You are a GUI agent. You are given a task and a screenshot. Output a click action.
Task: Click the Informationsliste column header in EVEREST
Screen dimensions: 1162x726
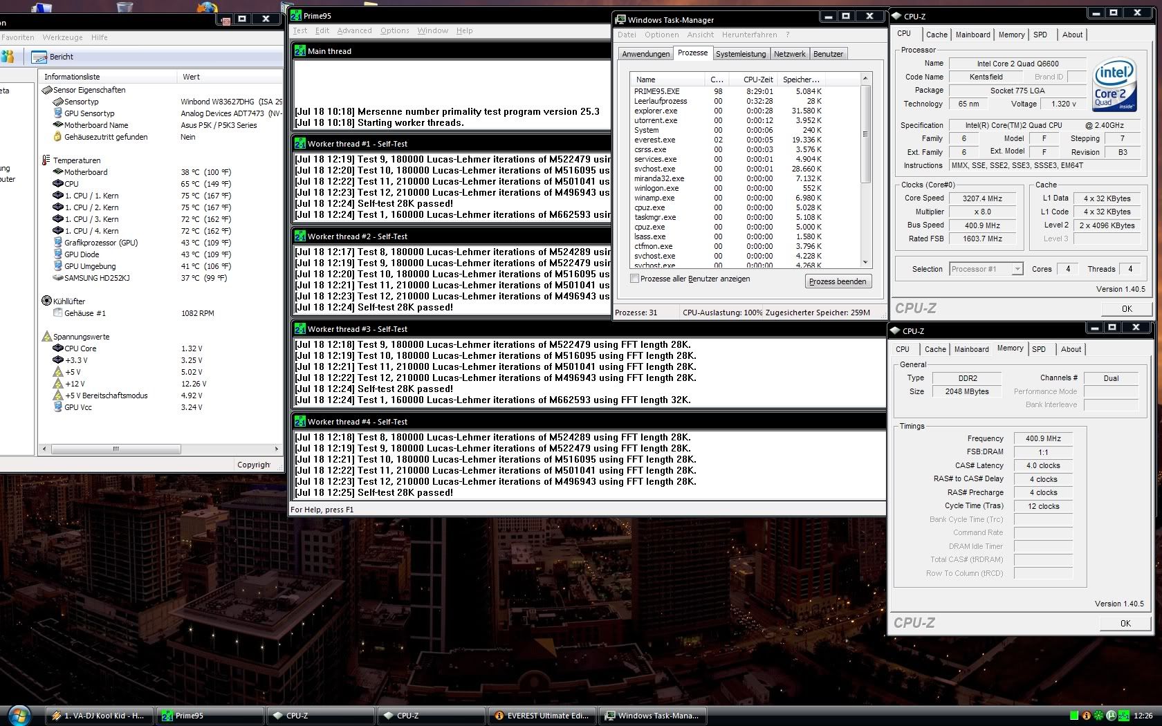(x=107, y=77)
